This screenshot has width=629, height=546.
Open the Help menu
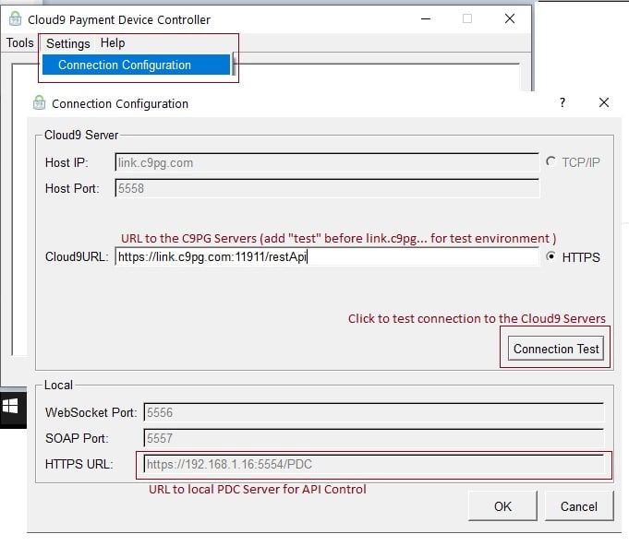[x=113, y=42]
